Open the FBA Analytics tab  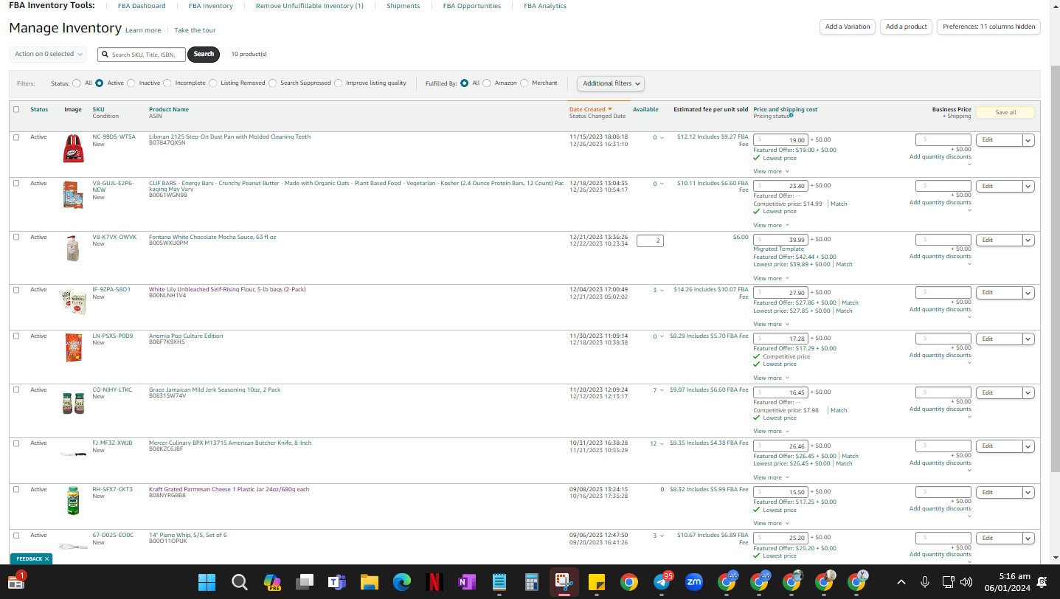click(545, 6)
